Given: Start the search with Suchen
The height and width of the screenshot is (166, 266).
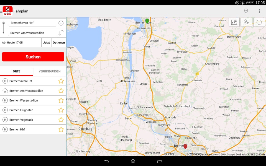Looking at the screenshot, I should tap(33, 57).
